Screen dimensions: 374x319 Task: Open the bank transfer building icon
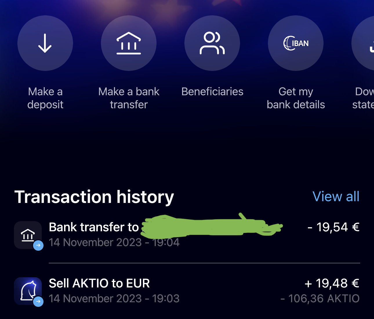(x=128, y=43)
